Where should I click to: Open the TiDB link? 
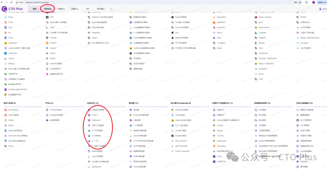point(261,79)
